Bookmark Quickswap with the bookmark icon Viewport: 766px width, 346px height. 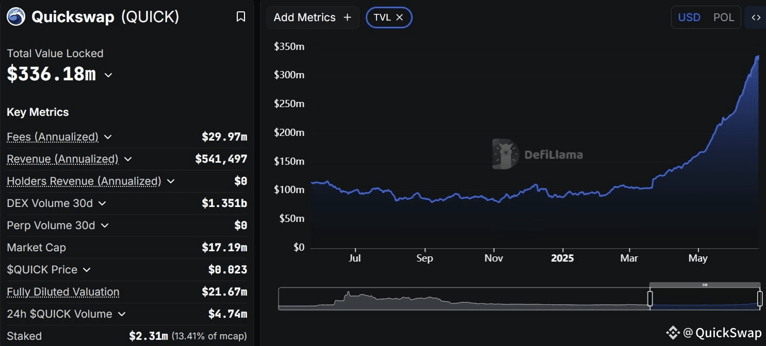240,17
